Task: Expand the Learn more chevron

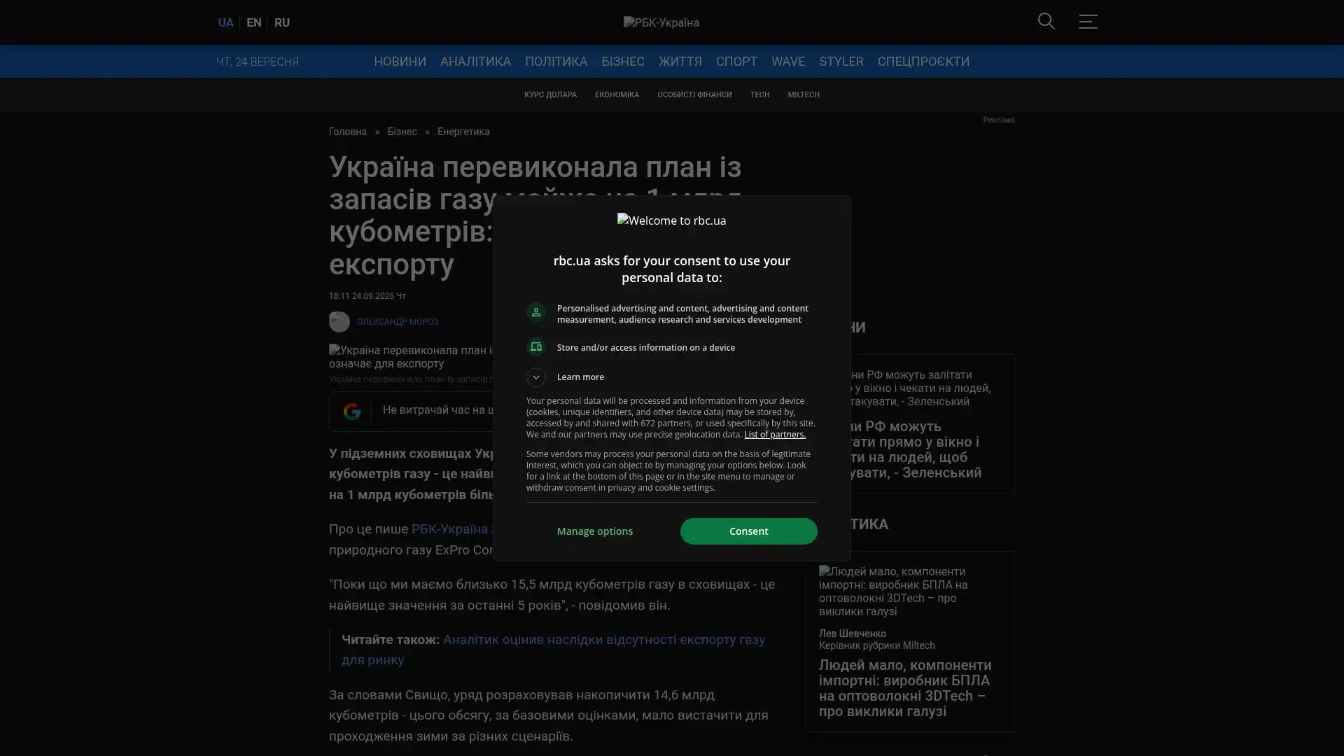Action: (x=535, y=377)
